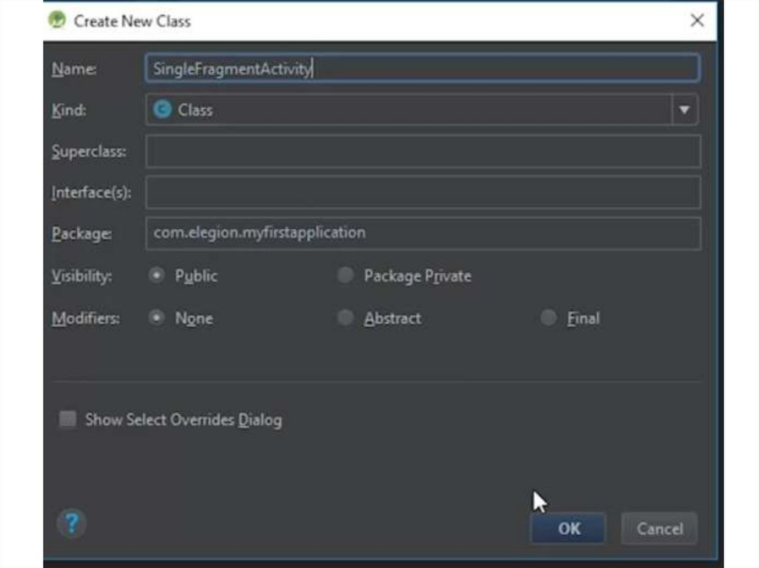The image size is (759, 568).
Task: Focus the Superclass input field
Action: (x=422, y=151)
